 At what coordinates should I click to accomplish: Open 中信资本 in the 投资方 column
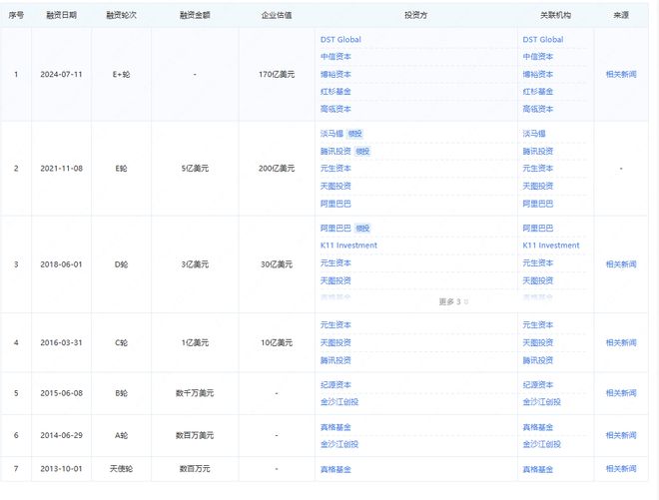coord(335,57)
